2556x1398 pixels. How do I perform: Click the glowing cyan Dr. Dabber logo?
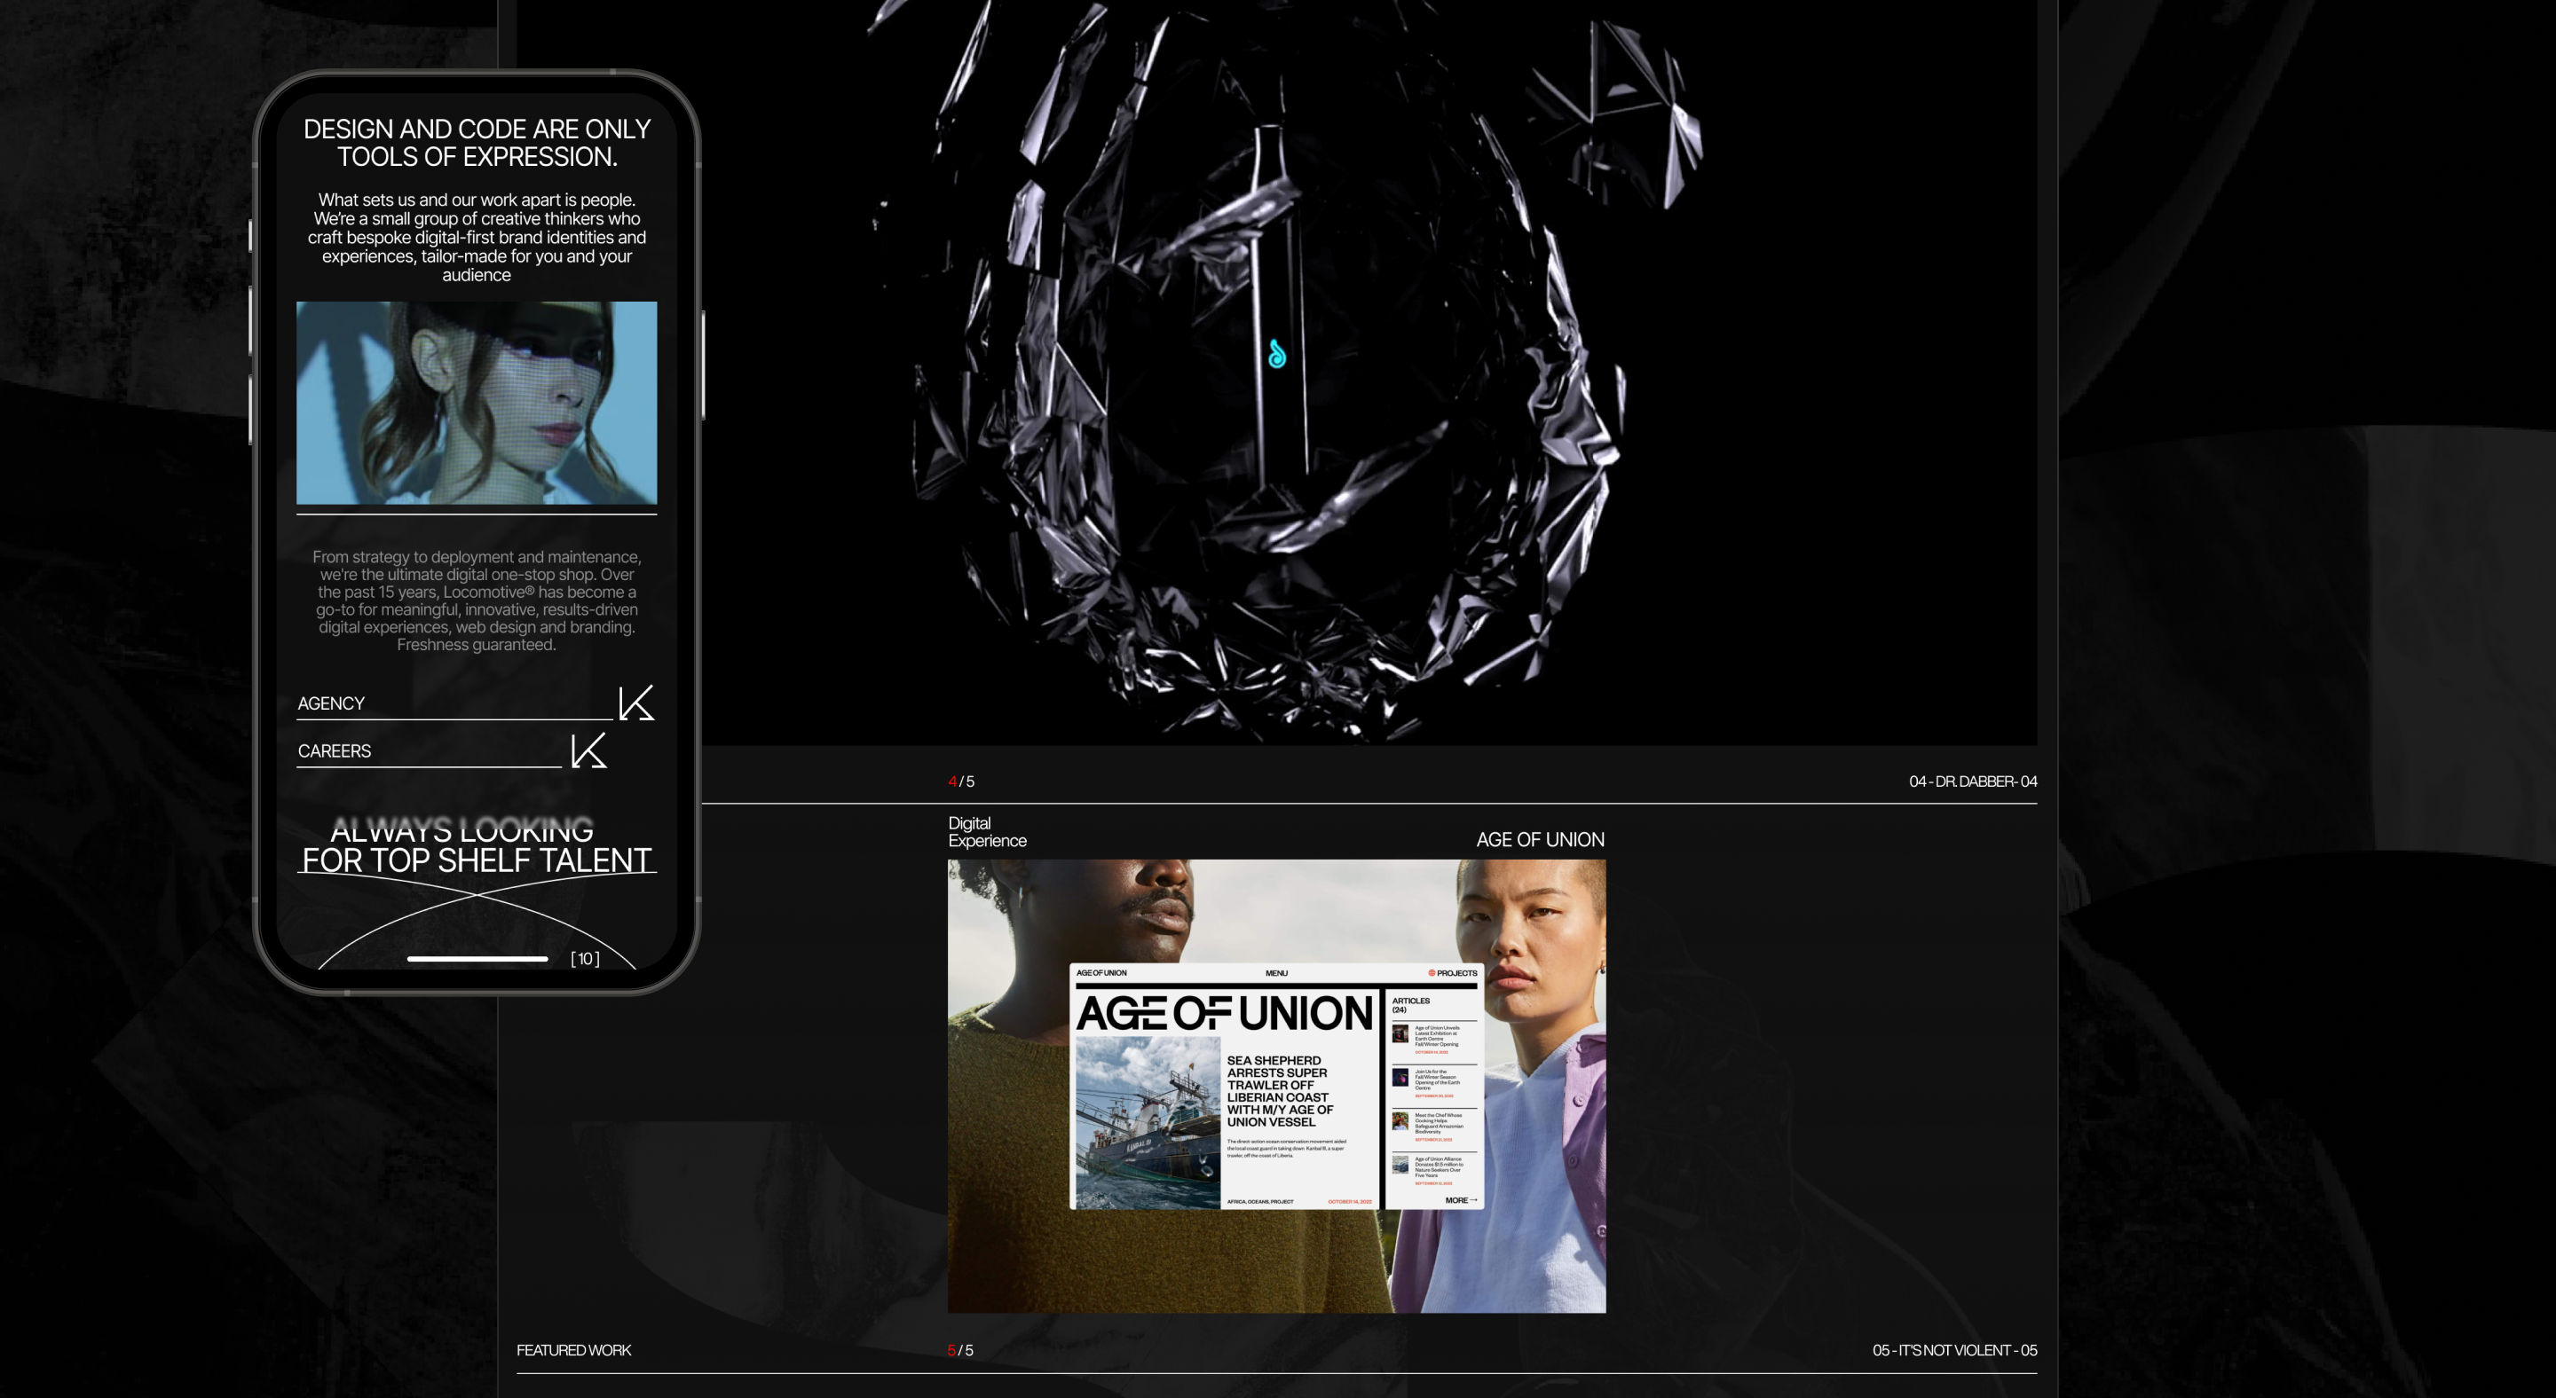[x=1277, y=354]
